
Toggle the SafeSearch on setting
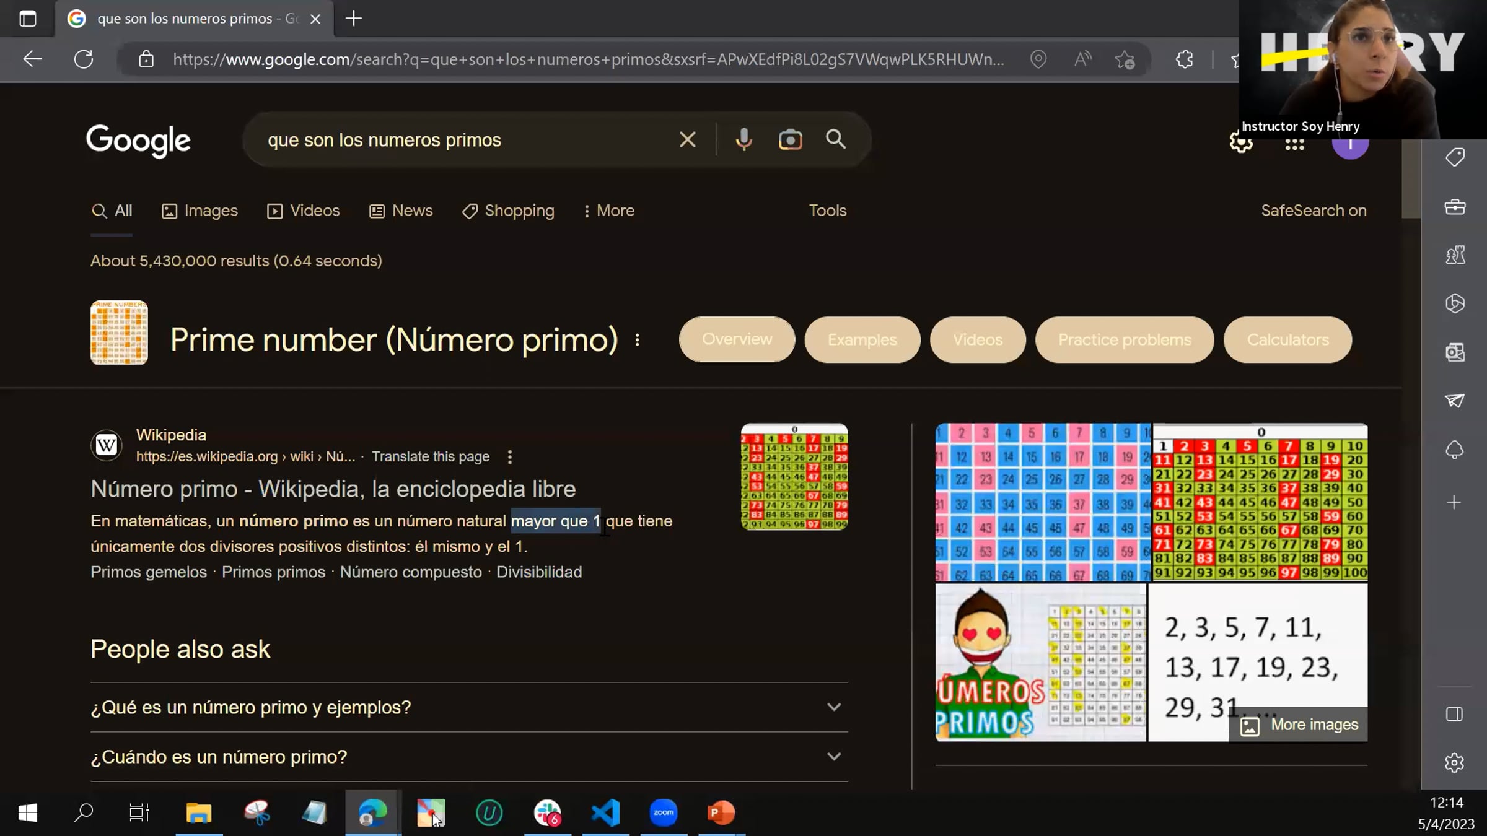[x=1314, y=211]
